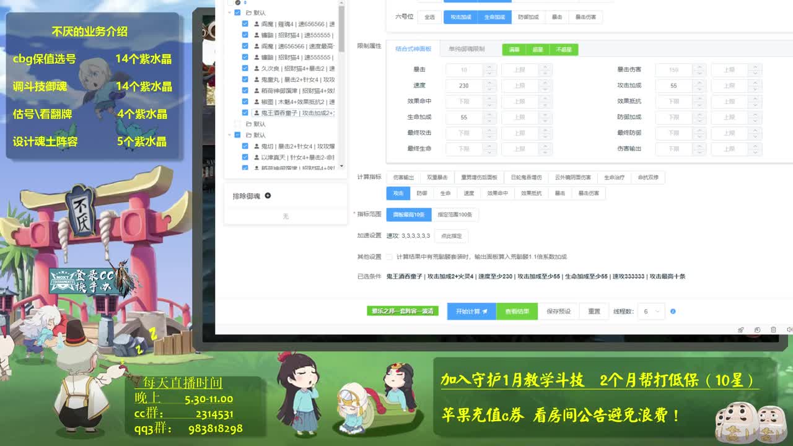Click the up stepper arrow beside 速度 230
Viewport: 793px width, 446px height.
[x=489, y=82]
